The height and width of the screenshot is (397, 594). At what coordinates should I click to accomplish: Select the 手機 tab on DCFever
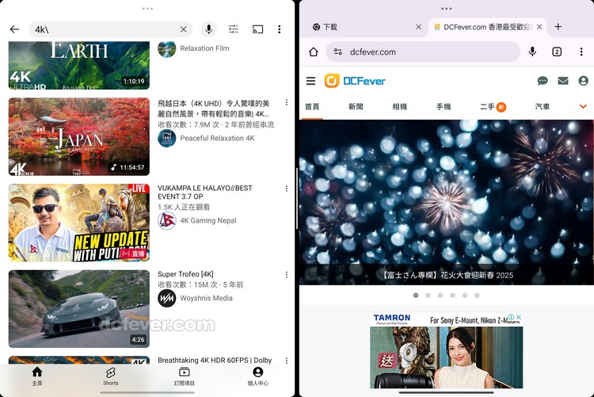coord(444,106)
